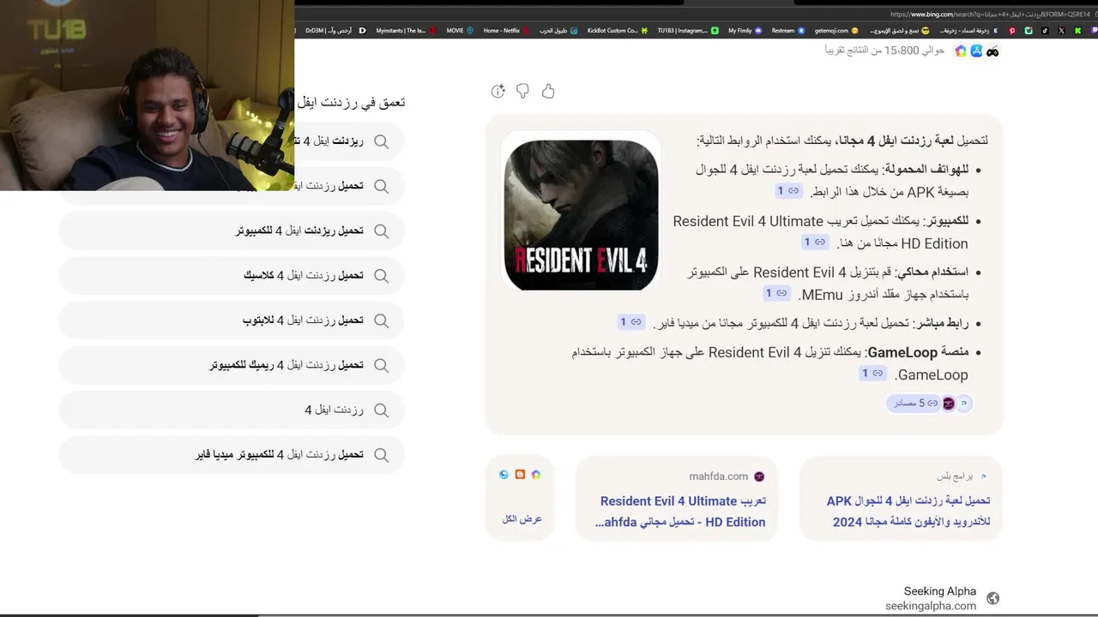This screenshot has width=1098, height=617.
Task: Click search icon beside ميديا فاير suggestion
Action: coord(382,455)
